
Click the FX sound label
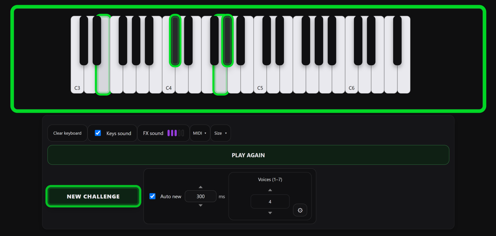[x=153, y=133]
